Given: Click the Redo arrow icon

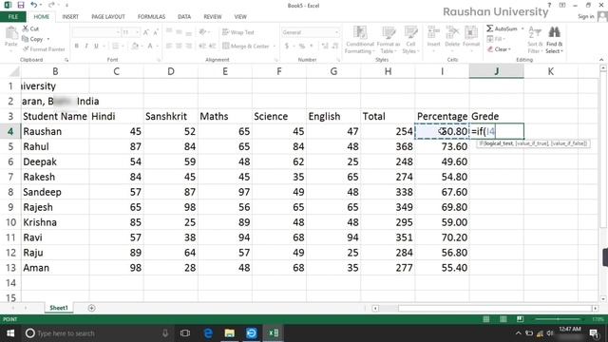Looking at the screenshot, I should coord(51,5).
